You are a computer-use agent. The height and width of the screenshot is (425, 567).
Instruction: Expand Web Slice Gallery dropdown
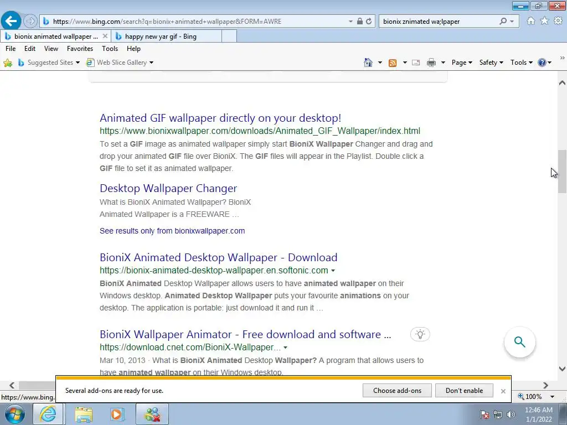click(x=151, y=63)
